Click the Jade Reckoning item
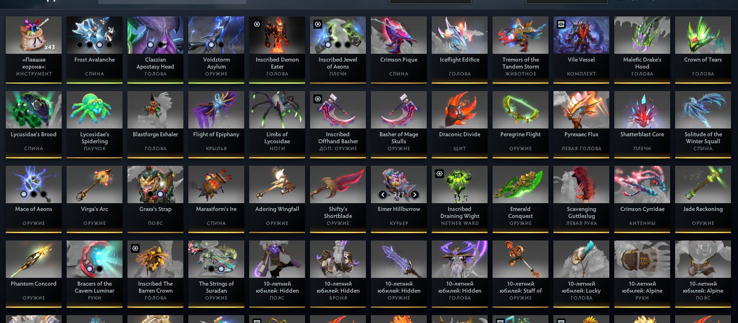 703,199
